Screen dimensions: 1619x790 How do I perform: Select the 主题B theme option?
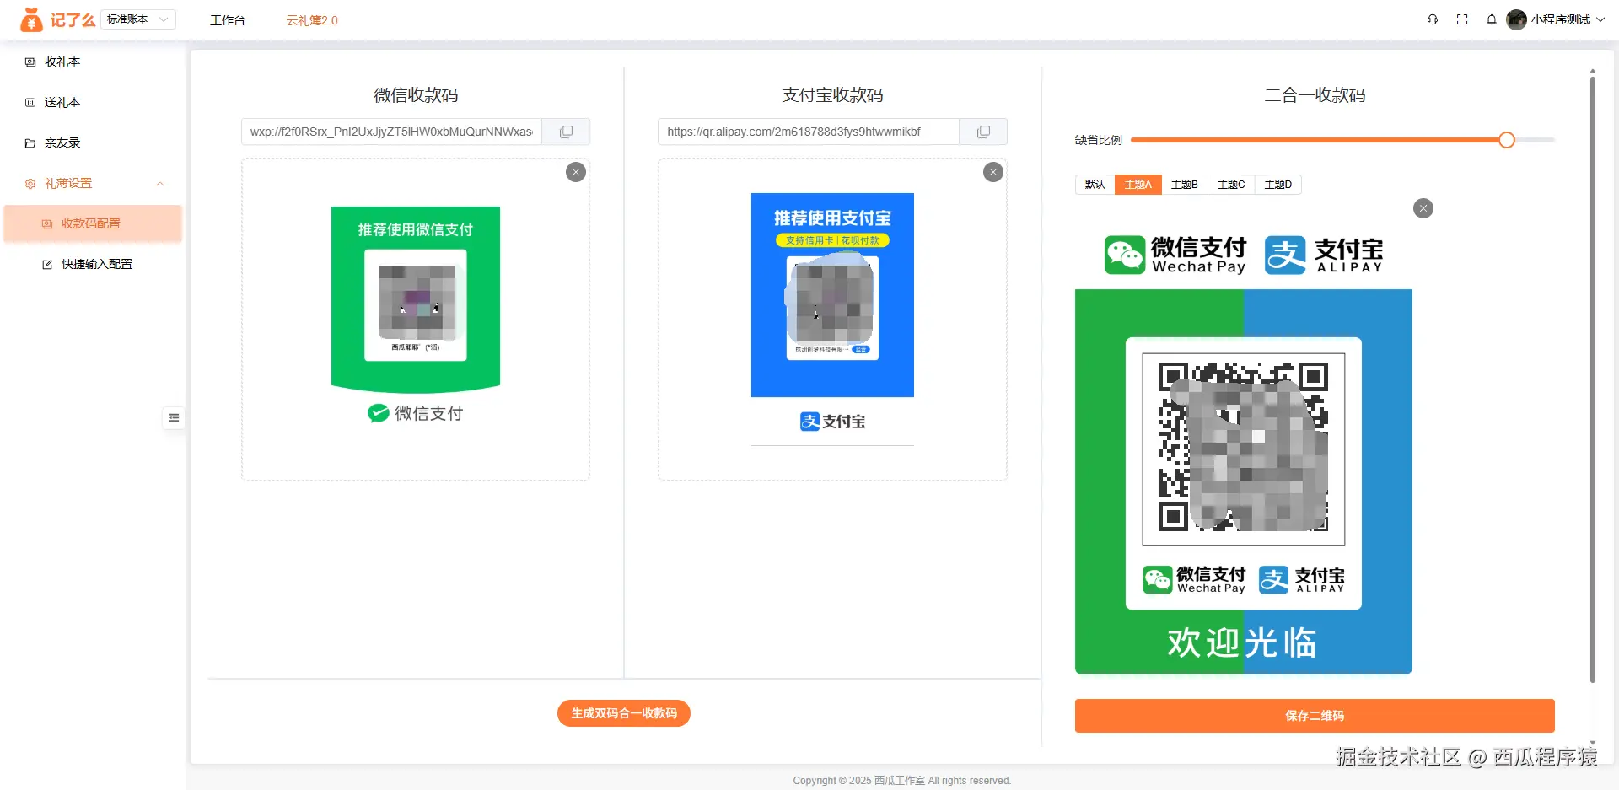point(1185,185)
